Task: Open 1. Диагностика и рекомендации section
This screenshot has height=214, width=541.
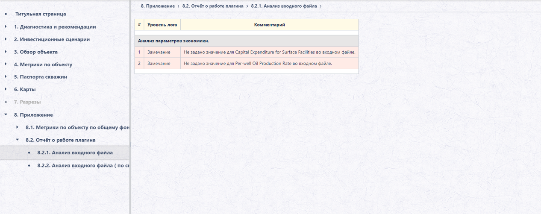Action: (x=55, y=27)
